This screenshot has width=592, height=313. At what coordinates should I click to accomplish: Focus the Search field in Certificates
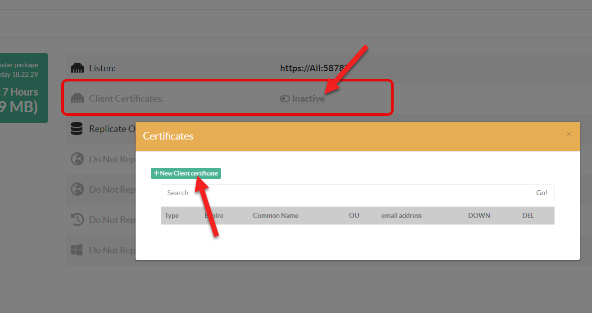pyautogui.click(x=345, y=193)
